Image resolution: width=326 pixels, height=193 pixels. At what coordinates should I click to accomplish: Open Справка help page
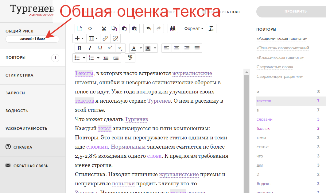tap(33, 147)
